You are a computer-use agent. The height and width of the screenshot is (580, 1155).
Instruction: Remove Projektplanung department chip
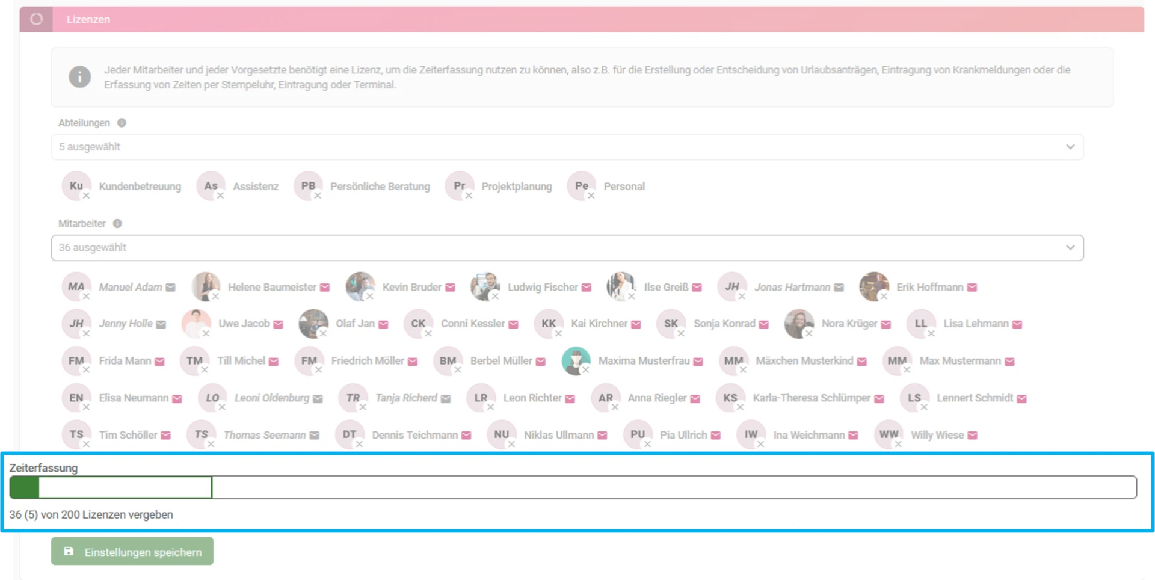(x=469, y=196)
